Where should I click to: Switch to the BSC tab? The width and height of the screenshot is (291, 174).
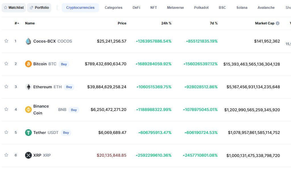(x=222, y=8)
